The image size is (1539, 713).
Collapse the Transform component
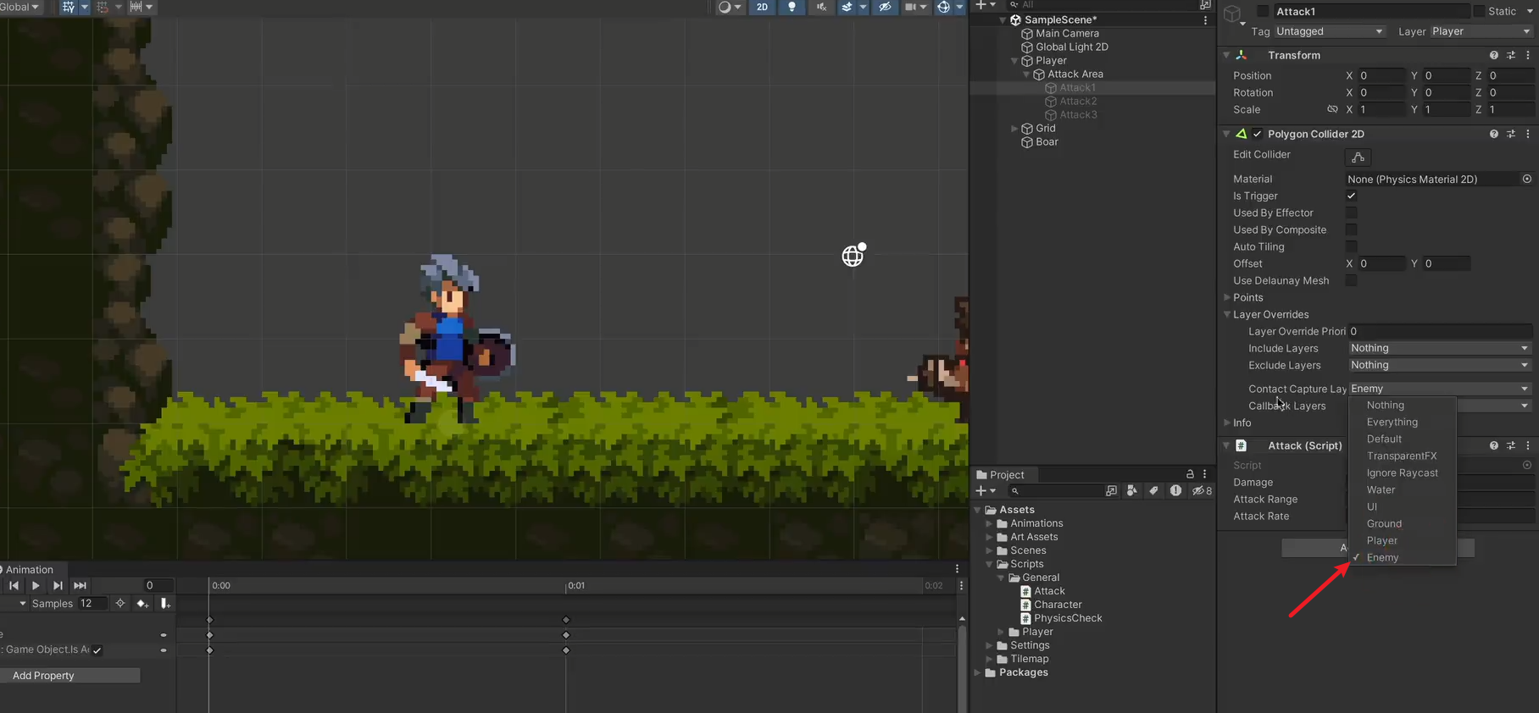coord(1226,55)
